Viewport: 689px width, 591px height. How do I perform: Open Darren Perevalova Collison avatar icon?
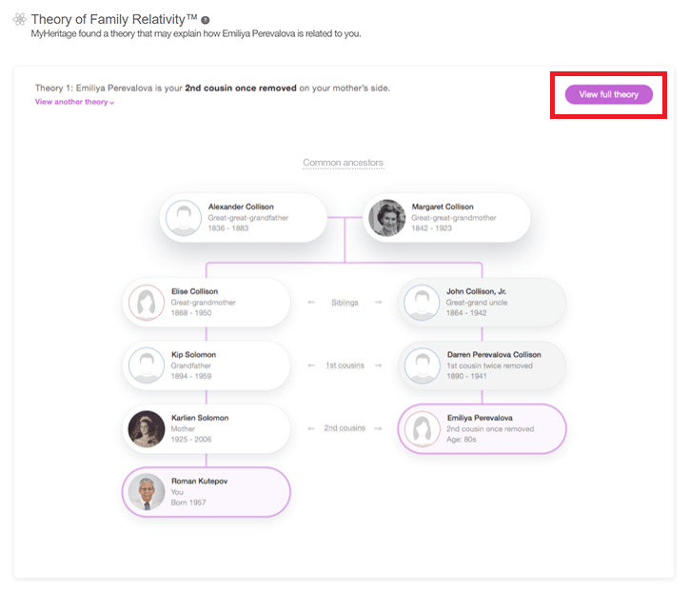[423, 365]
